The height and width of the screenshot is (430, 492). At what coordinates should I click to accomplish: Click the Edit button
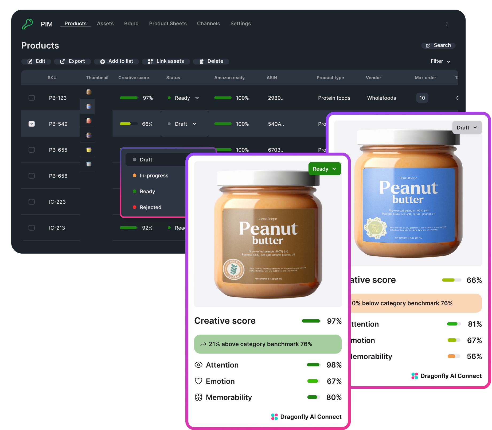[x=36, y=61]
